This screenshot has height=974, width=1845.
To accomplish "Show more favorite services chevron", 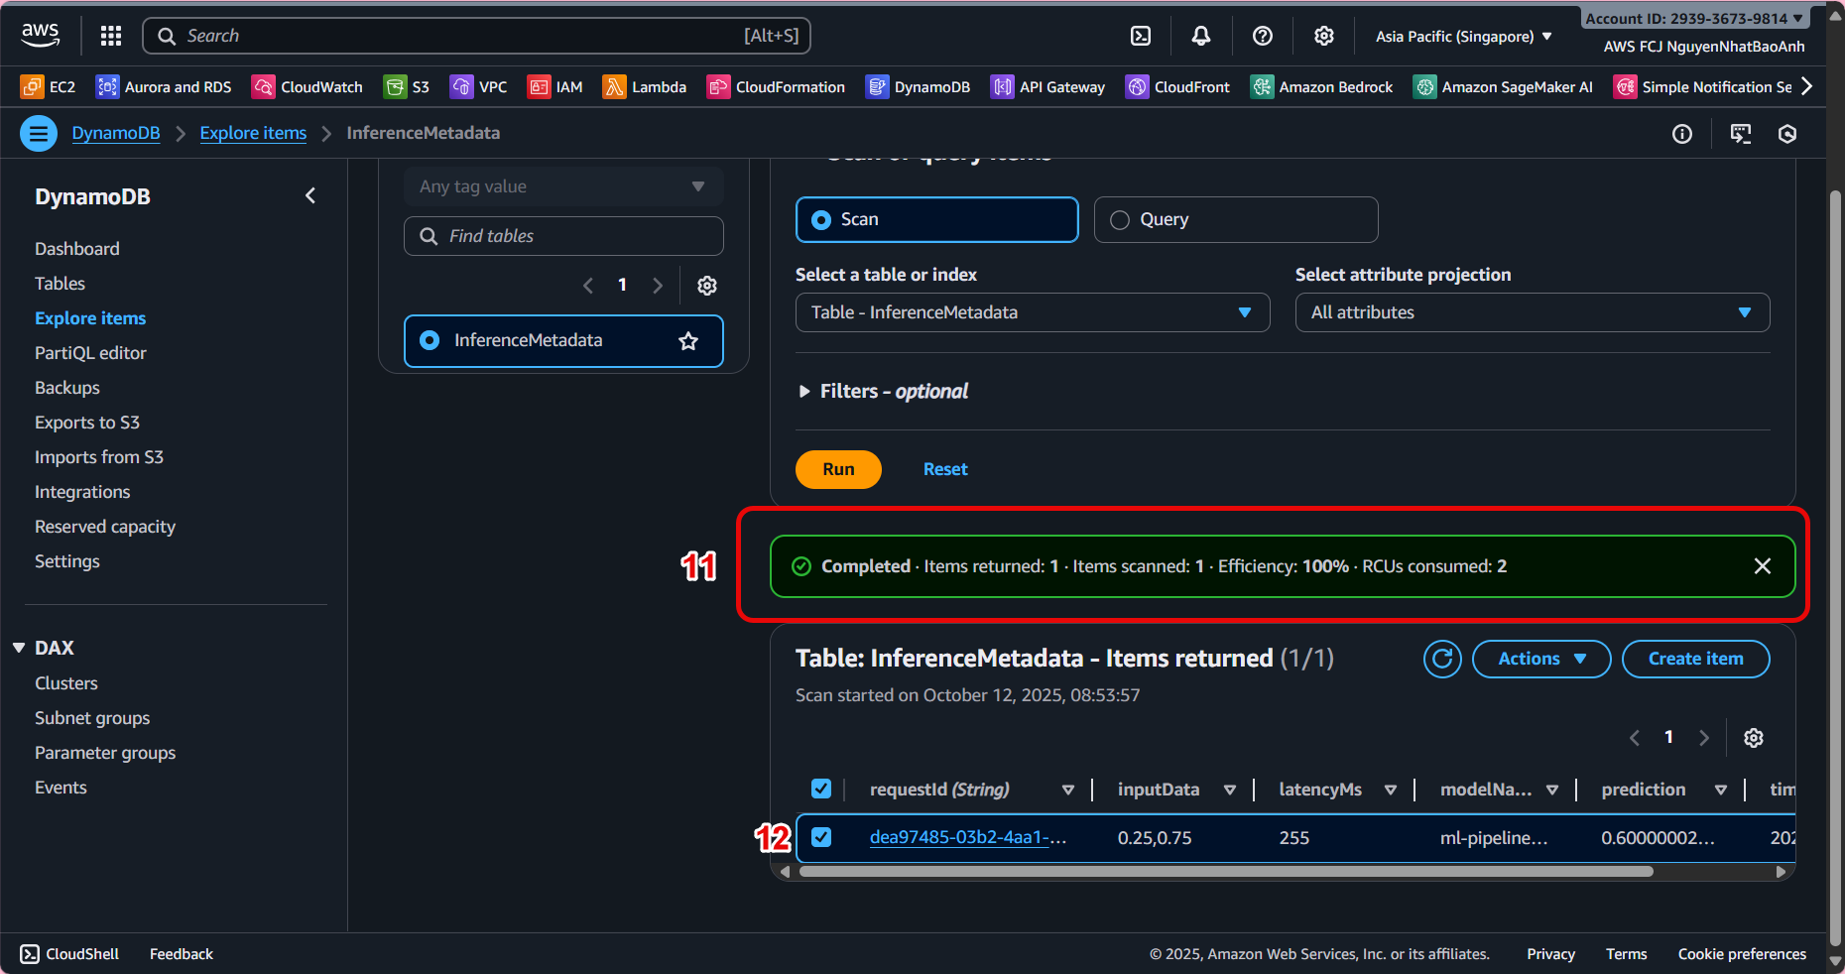I will pyautogui.click(x=1807, y=87).
